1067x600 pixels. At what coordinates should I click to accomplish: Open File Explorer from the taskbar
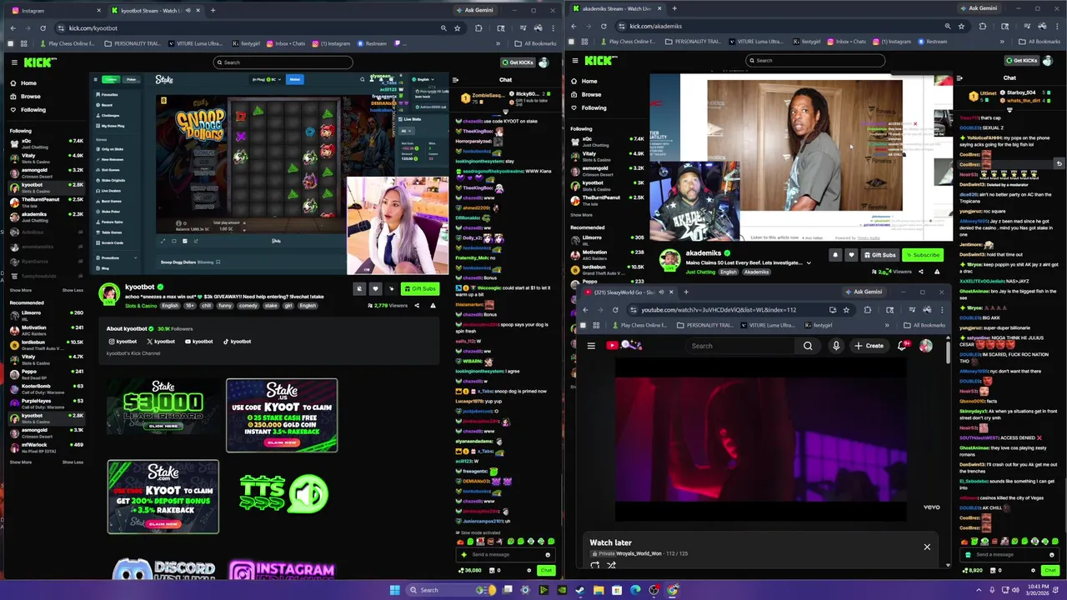click(599, 590)
